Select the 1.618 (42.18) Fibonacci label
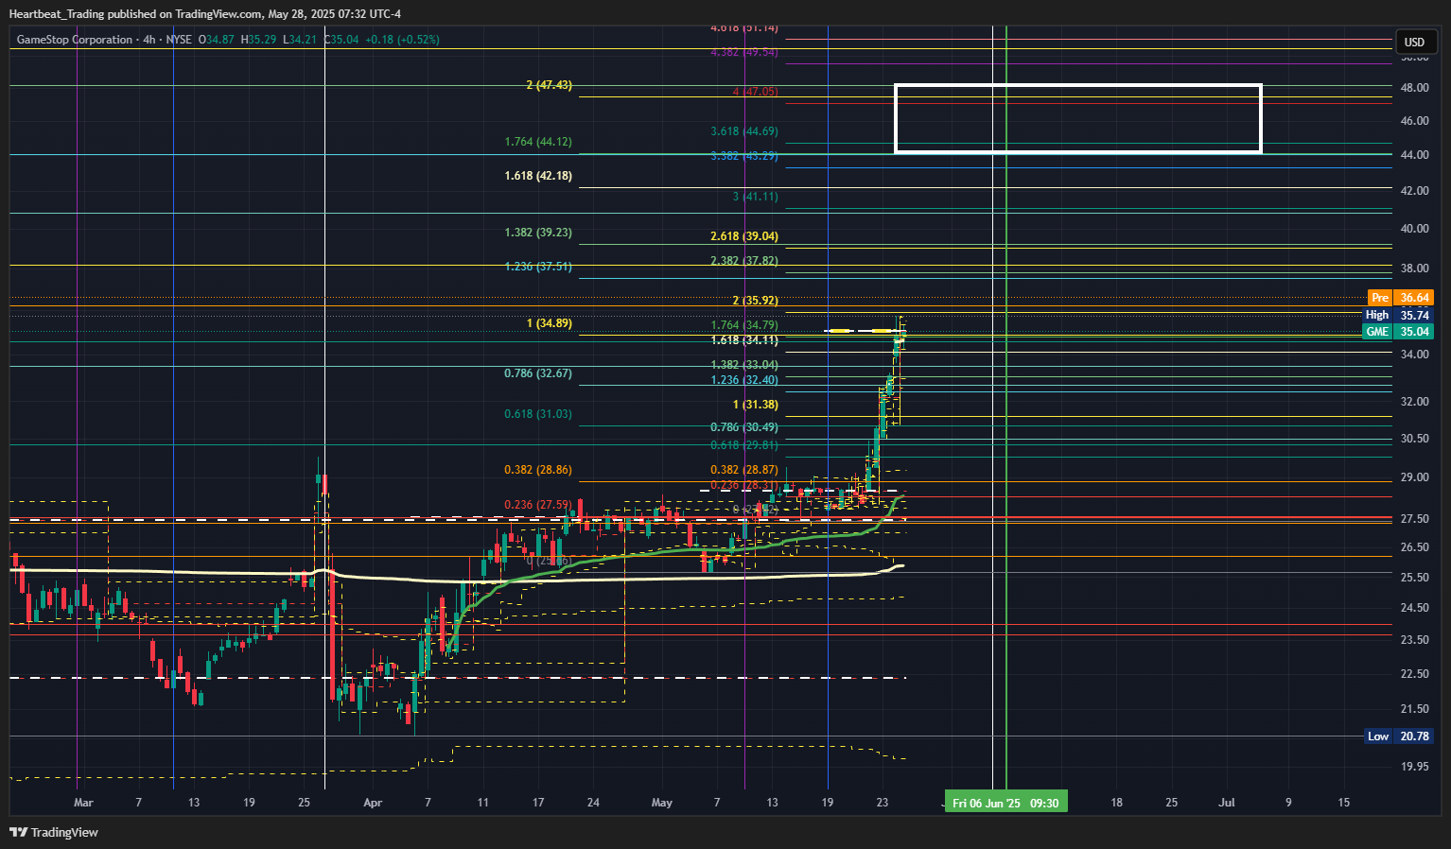Image resolution: width=1451 pixels, height=849 pixels. tap(538, 176)
